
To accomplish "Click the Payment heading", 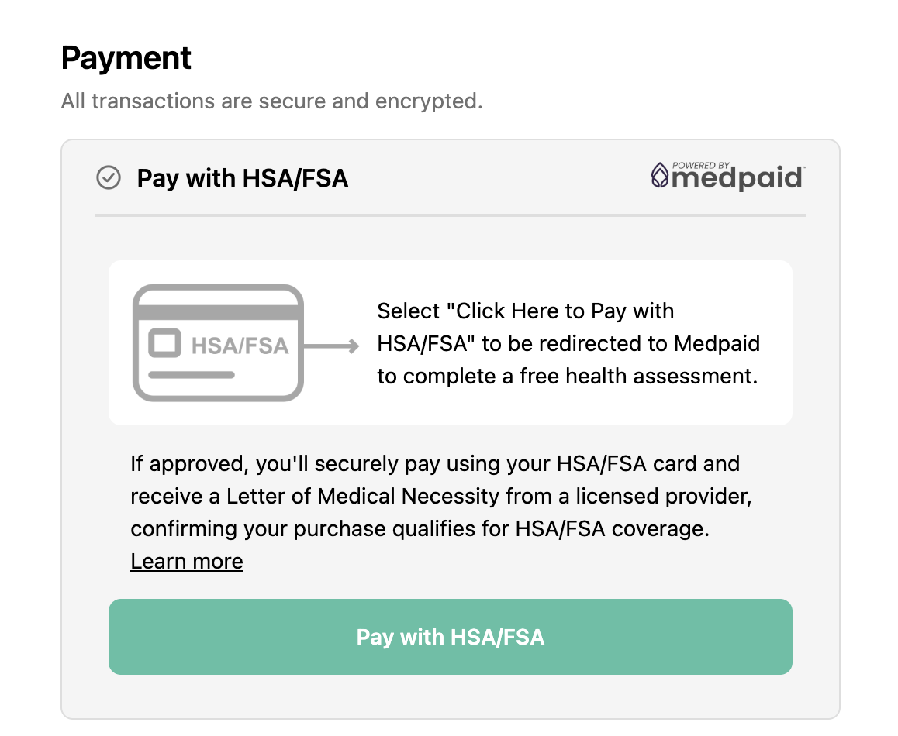I will [x=126, y=59].
